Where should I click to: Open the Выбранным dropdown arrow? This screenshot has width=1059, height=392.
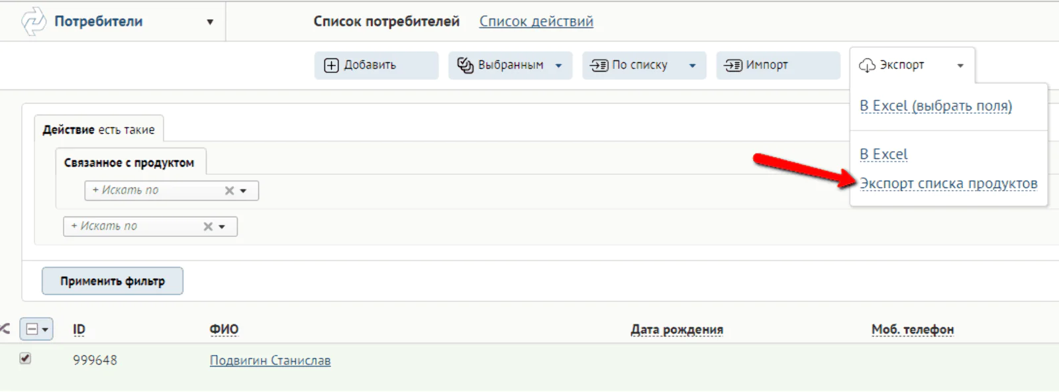click(558, 66)
